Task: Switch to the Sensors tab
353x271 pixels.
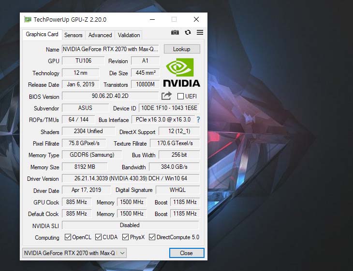Action: coord(74,35)
